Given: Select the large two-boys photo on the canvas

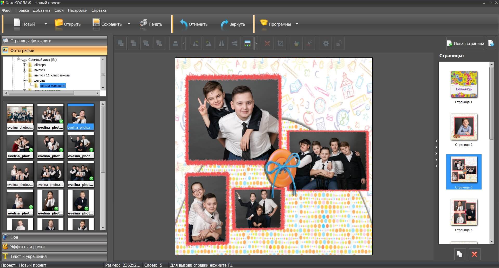Looking at the screenshot, I should click(x=233, y=120).
